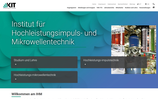Open Studium und Lehre in main menu
Image resolution: width=158 pixels, height=99 pixels.
coord(131,8)
